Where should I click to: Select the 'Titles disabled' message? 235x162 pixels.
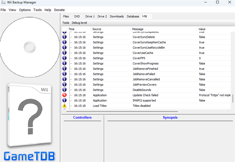142,106
